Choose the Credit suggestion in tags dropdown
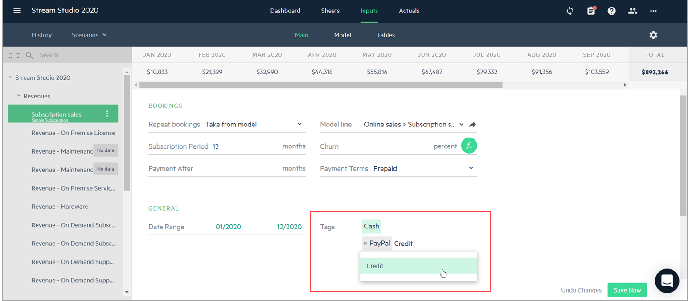Image resolution: width=688 pixels, height=301 pixels. [x=418, y=266]
